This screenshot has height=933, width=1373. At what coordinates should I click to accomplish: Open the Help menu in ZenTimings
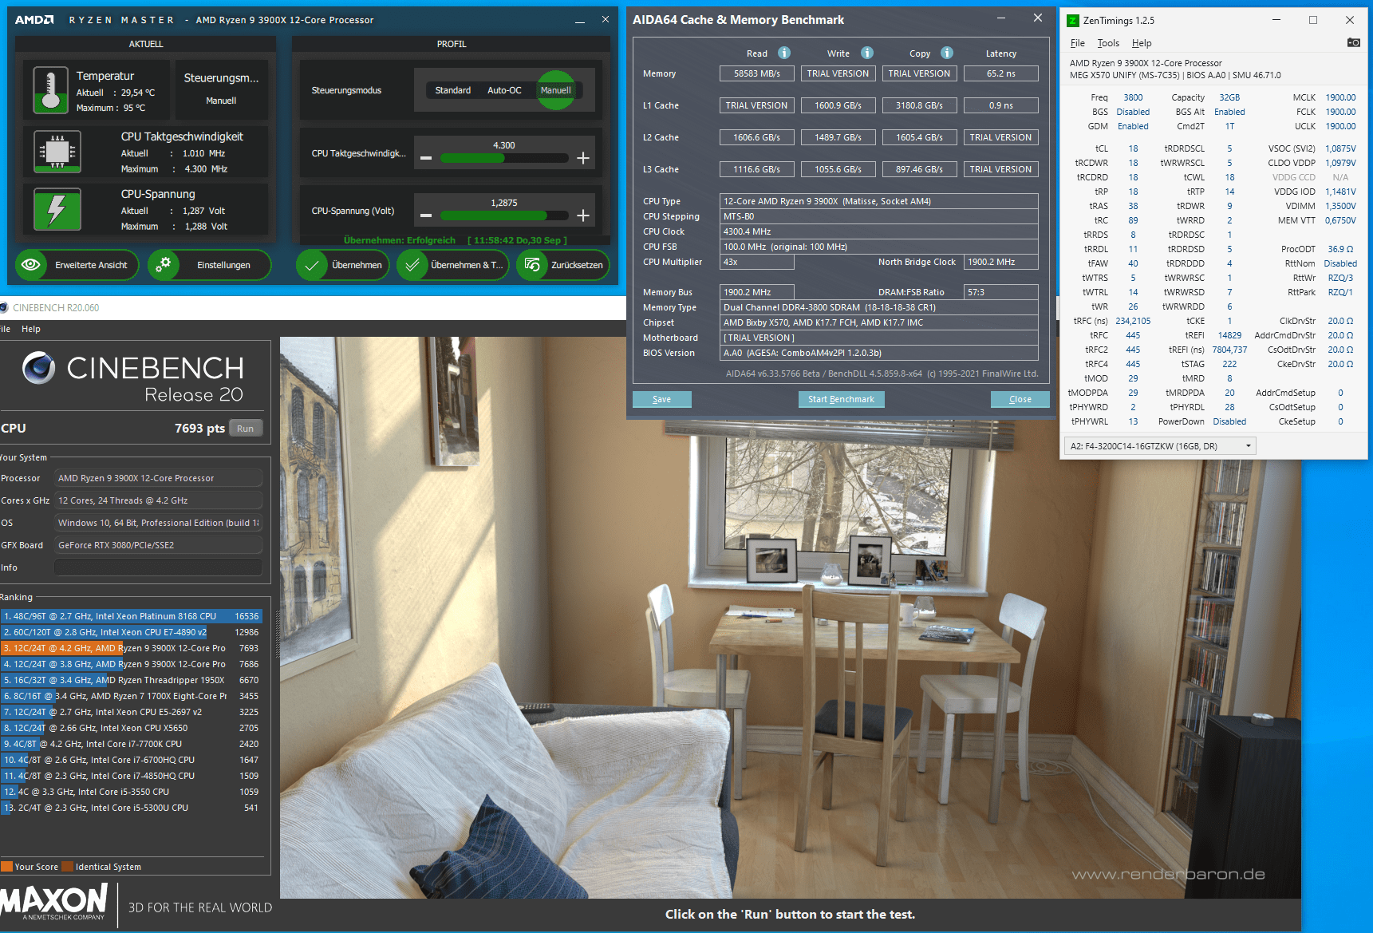point(1142,43)
